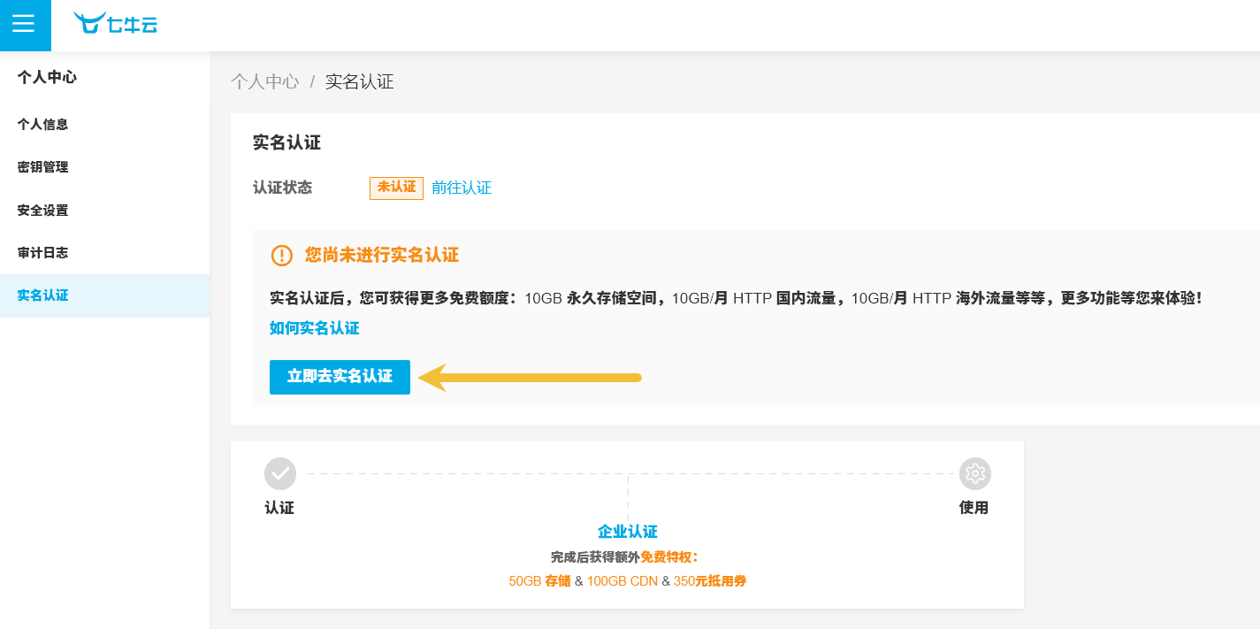Click the 立即去实名认证 button
The image size is (1260, 629).
(340, 377)
